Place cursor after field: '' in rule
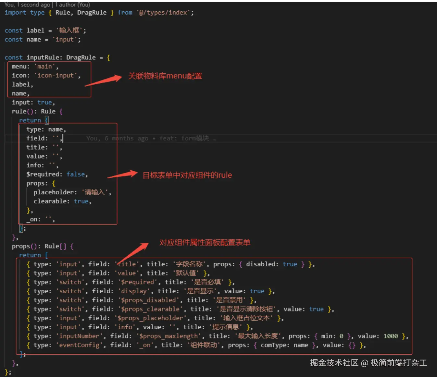437x377 pixels. click(62, 139)
